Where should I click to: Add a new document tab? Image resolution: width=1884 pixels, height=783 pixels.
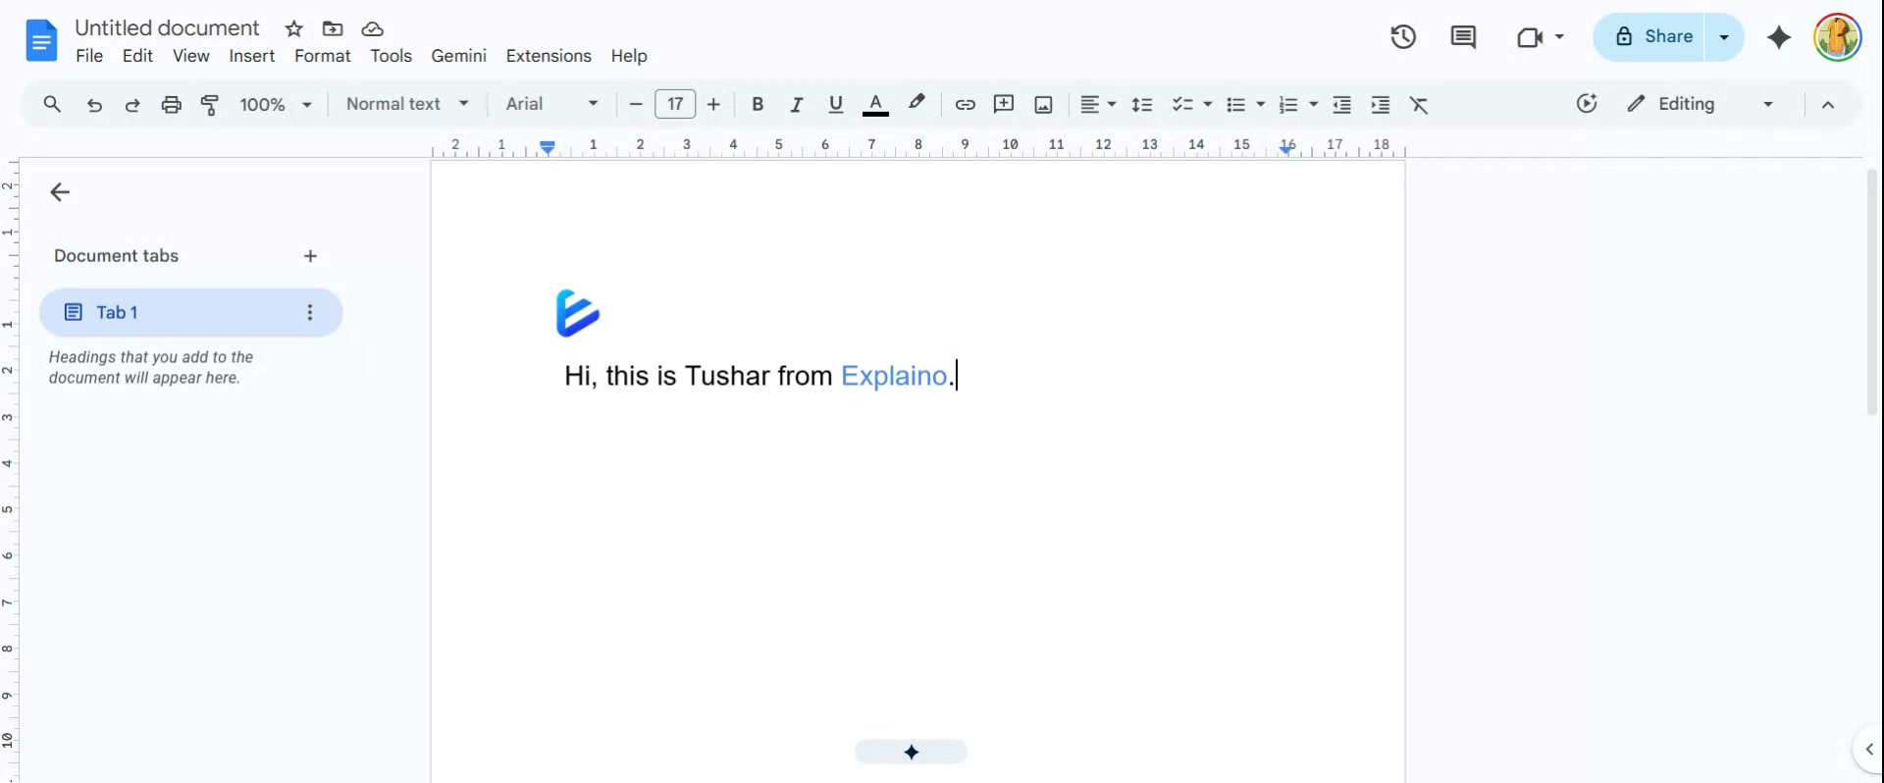[310, 256]
